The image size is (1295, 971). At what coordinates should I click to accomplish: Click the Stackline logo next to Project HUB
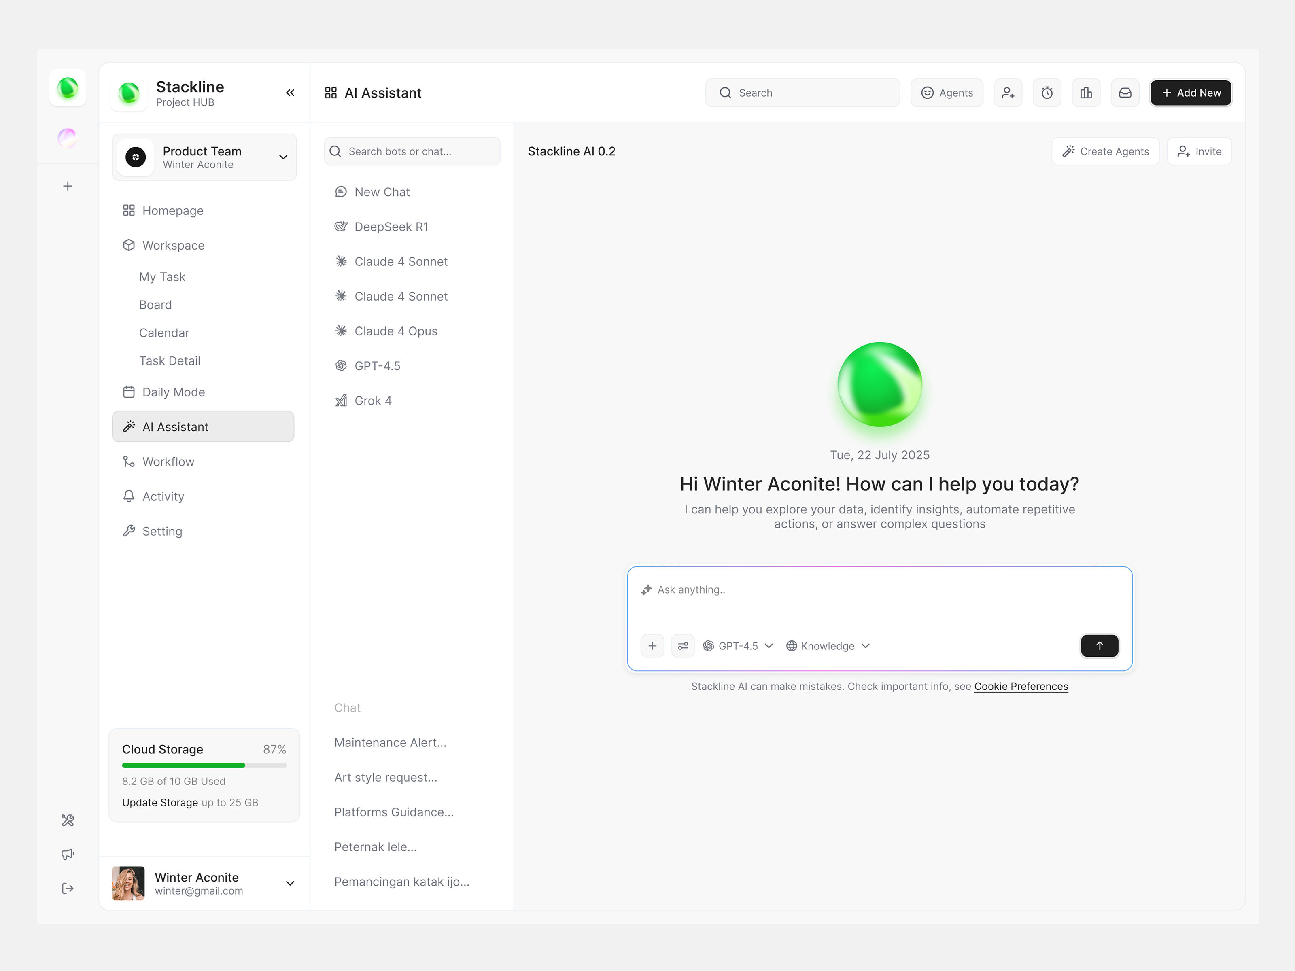click(129, 93)
